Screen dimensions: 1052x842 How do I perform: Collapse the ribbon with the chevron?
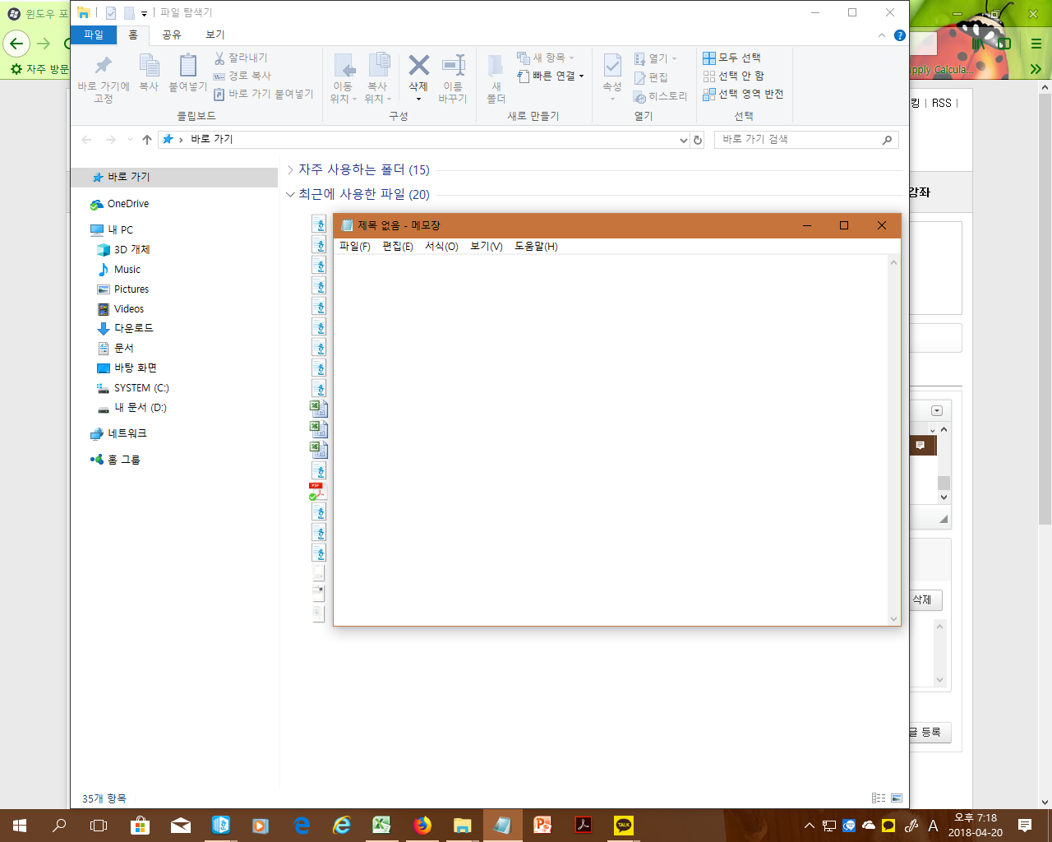(882, 35)
